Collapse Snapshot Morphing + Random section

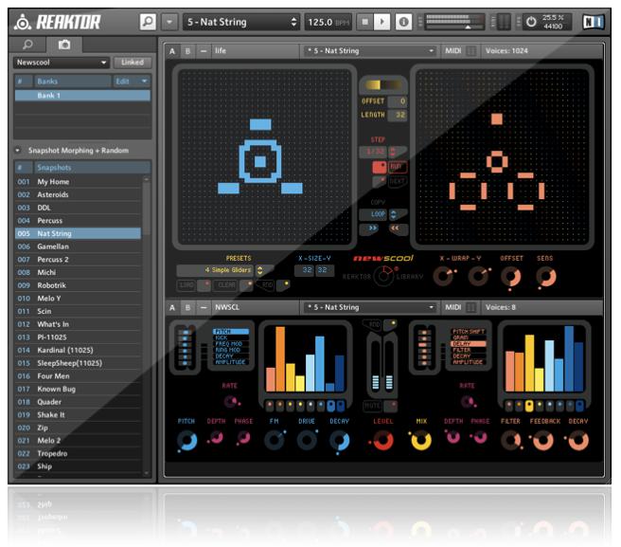[19, 151]
